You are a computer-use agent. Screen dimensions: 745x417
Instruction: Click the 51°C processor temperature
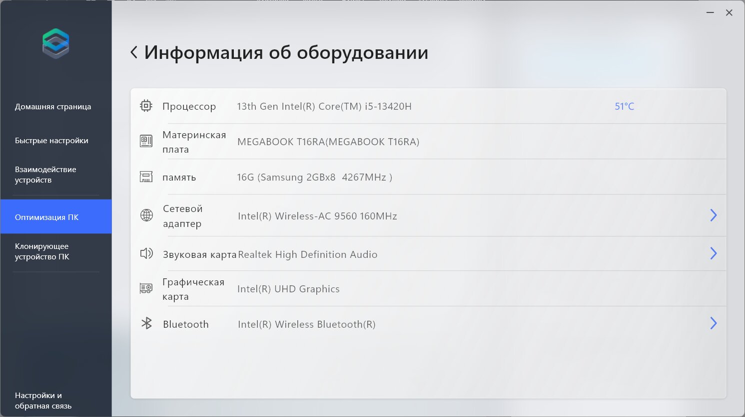click(x=624, y=106)
